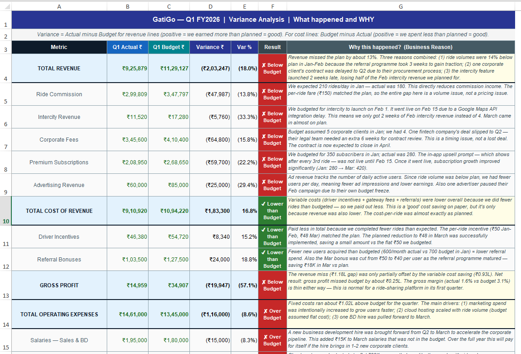Click the Premium Subscriptions (22.2%) cell
The image size is (521, 354).
(244, 162)
